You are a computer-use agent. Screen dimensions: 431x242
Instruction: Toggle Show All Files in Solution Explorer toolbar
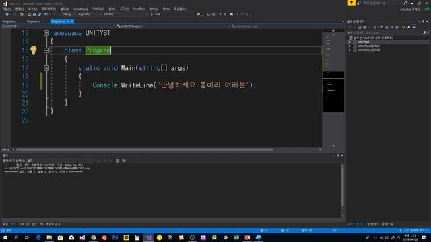[397, 27]
